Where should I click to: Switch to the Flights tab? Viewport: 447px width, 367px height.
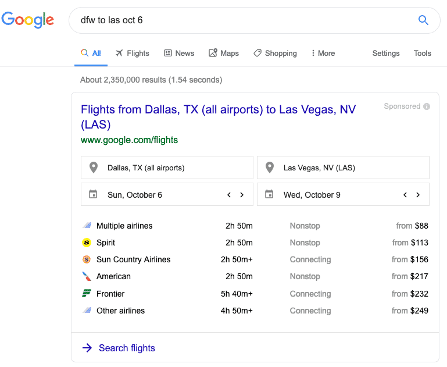click(x=133, y=54)
